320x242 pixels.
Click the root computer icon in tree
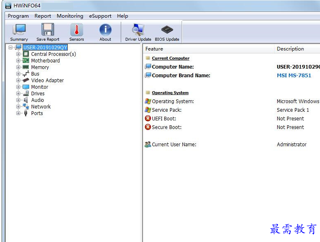(18, 47)
